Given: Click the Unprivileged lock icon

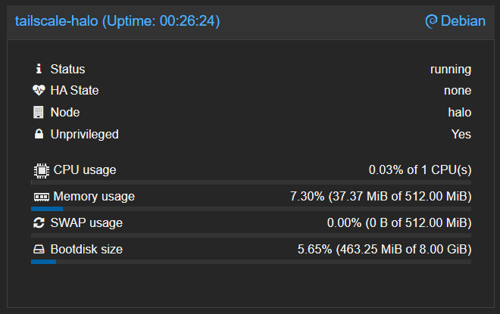Looking at the screenshot, I should (x=39, y=134).
